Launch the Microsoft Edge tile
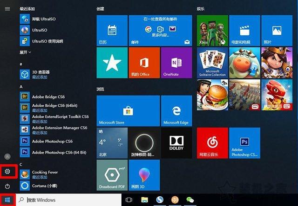 pyautogui.click(x=176, y=111)
